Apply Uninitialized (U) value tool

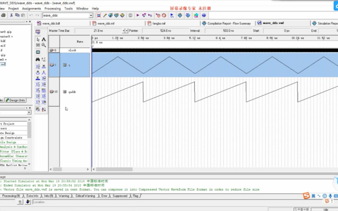coord(38,66)
